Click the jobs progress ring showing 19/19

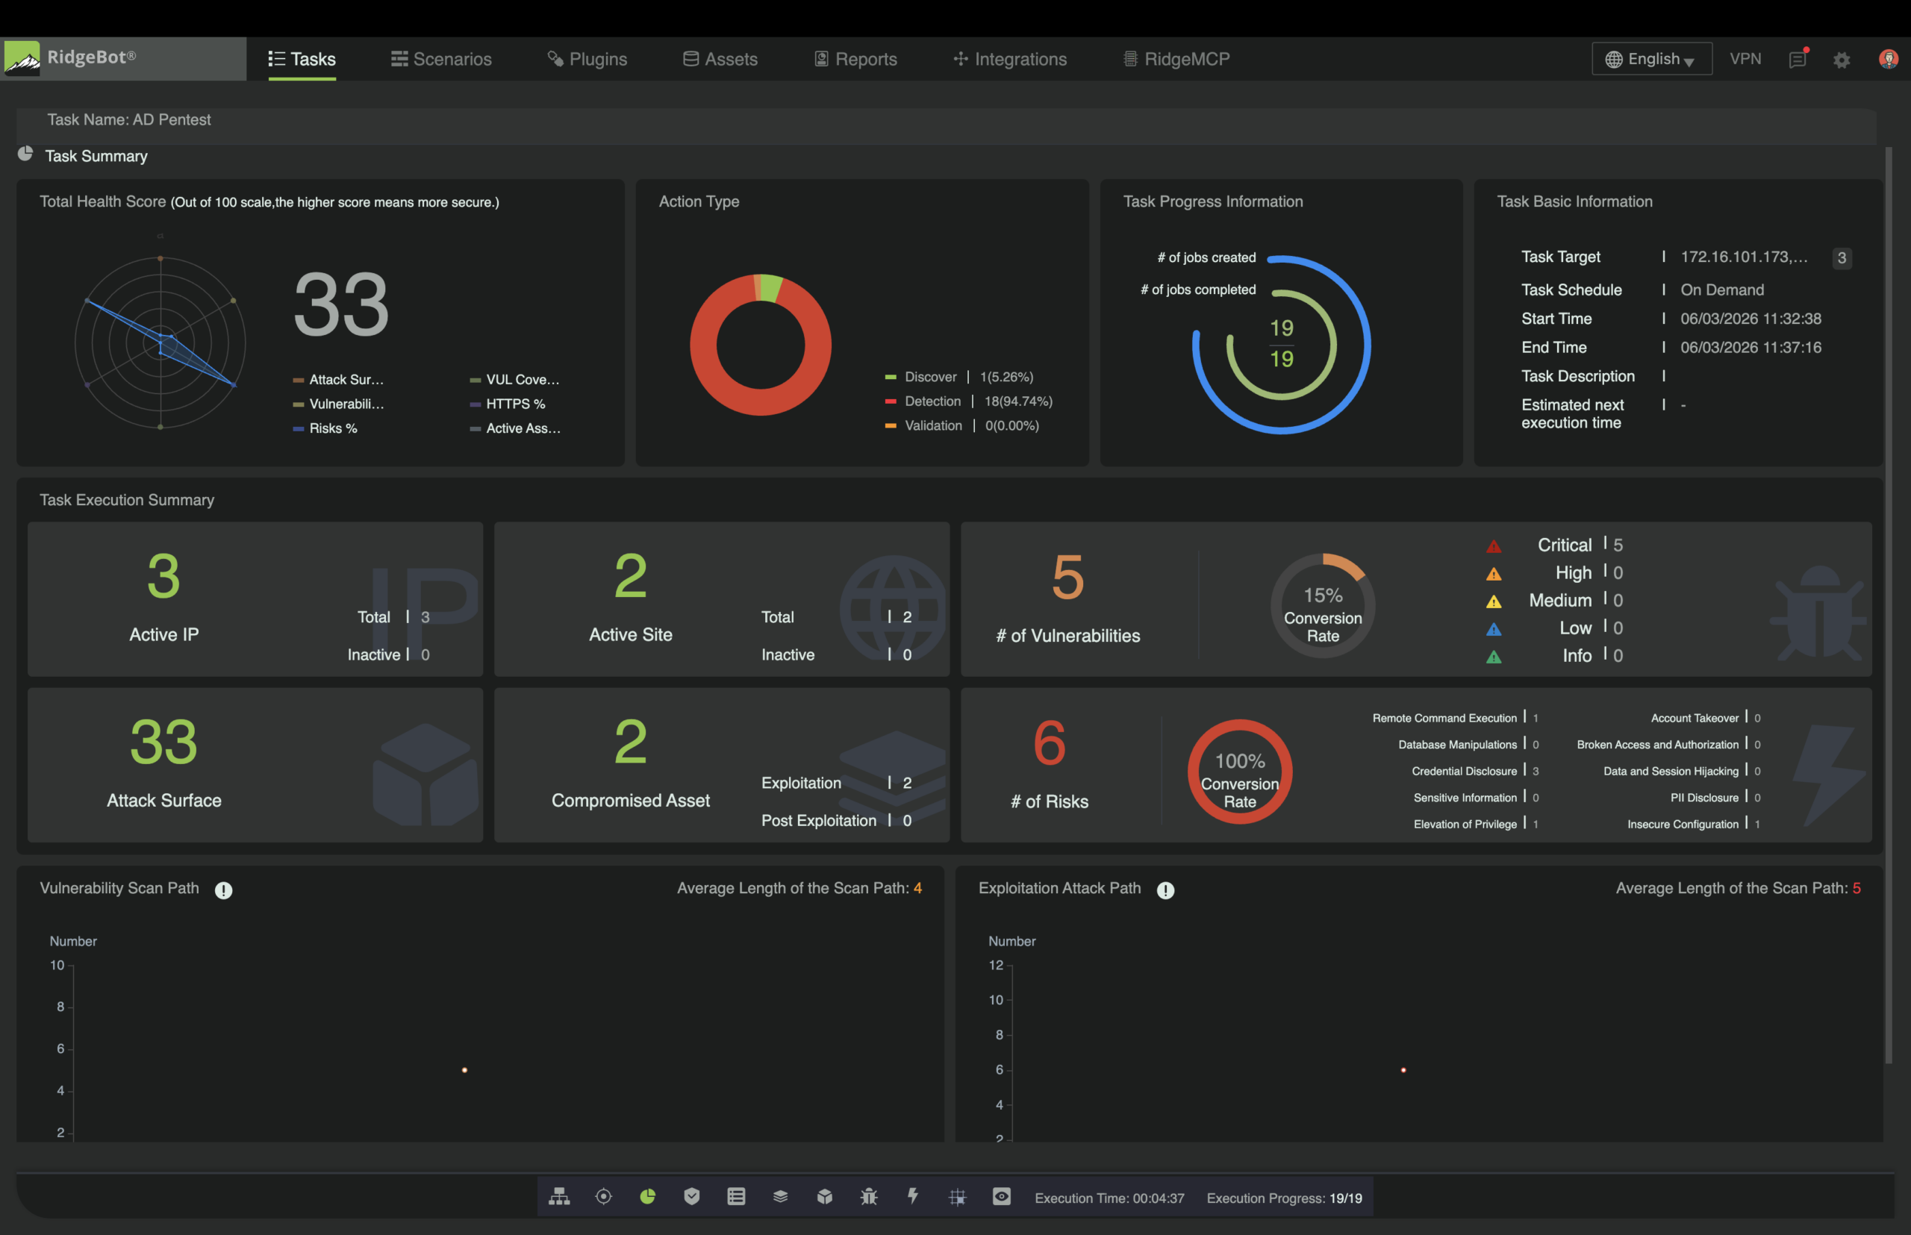1281,345
